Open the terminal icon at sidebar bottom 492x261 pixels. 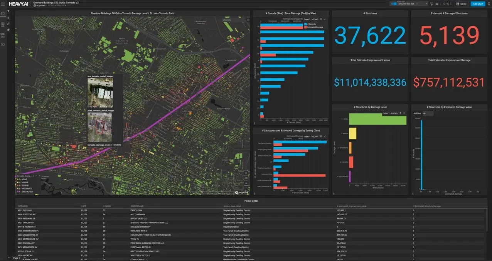coord(3,45)
